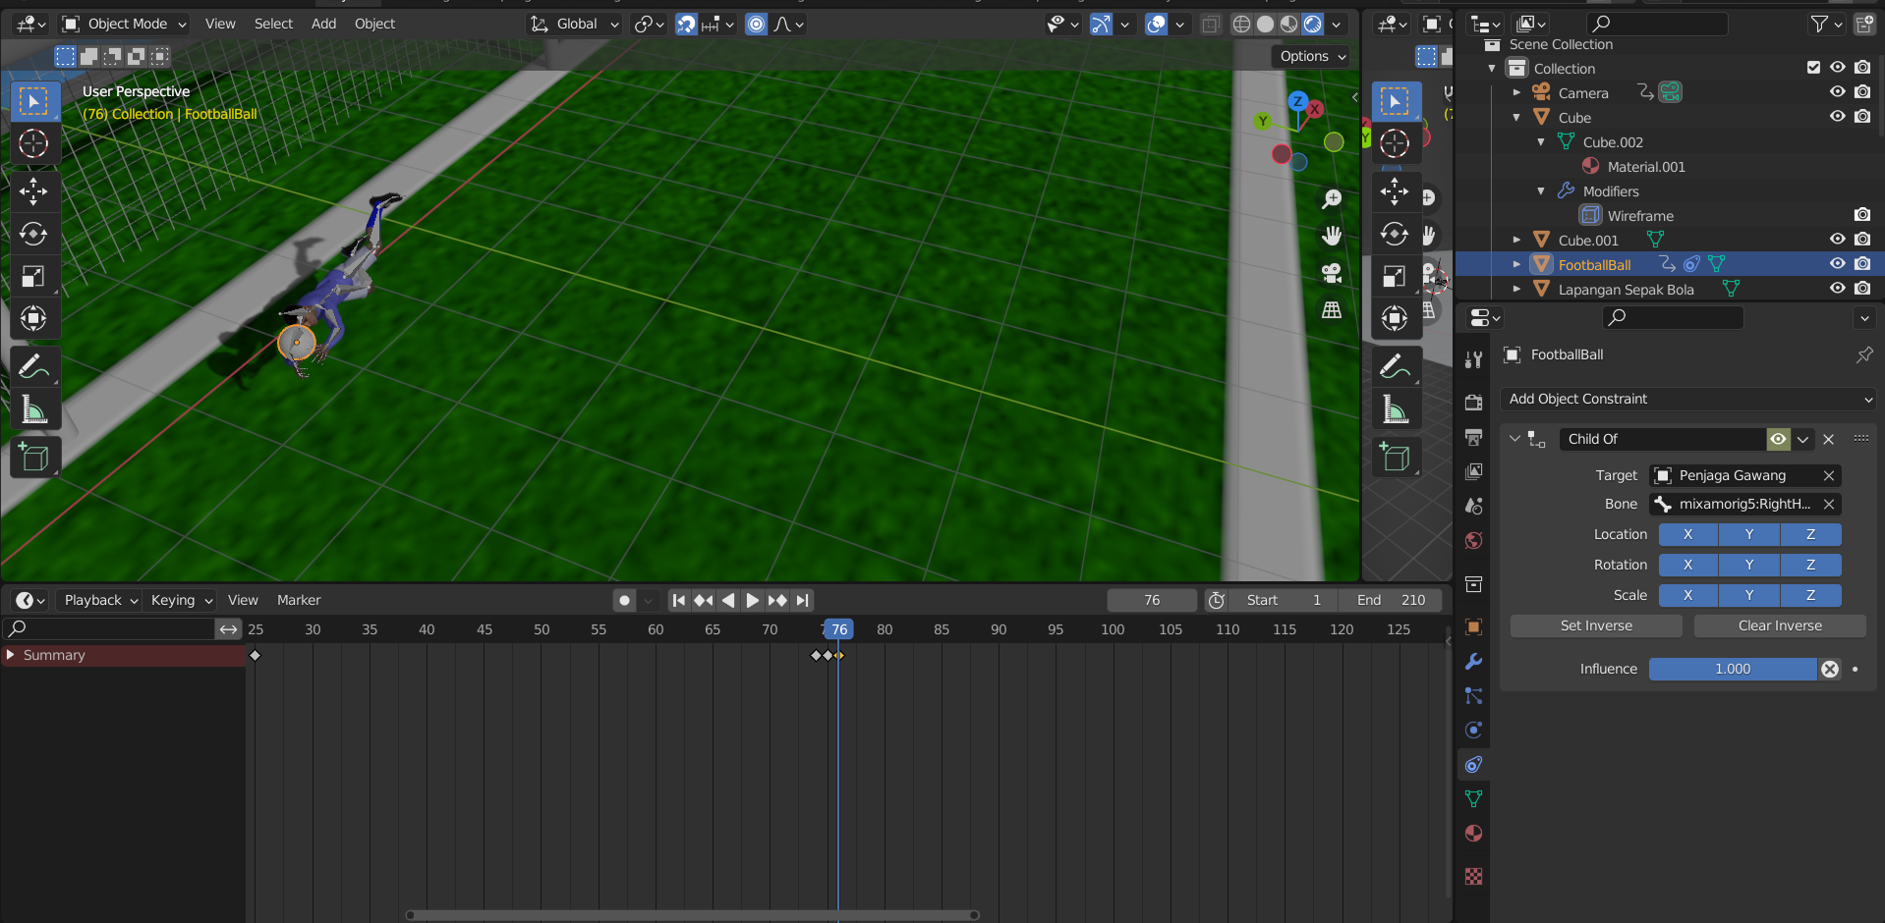Expand the Lapangan Sepak Bola tree item
The image size is (1885, 923).
1516,290
